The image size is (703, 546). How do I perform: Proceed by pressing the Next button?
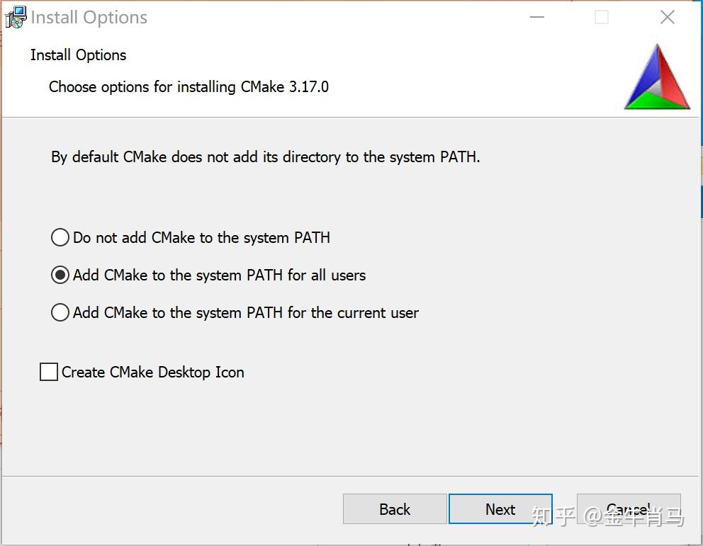[500, 509]
